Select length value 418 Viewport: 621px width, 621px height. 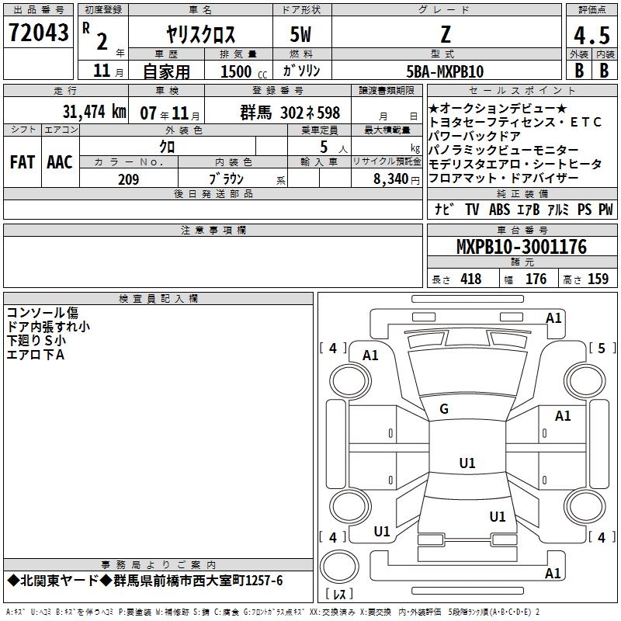(x=471, y=279)
